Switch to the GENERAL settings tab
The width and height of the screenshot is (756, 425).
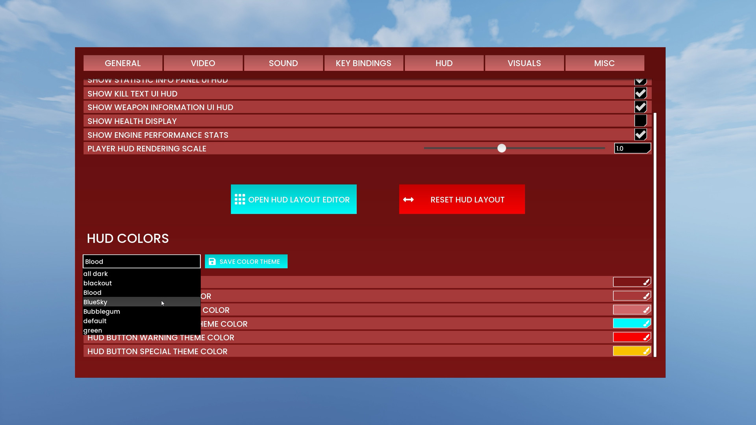(x=122, y=63)
